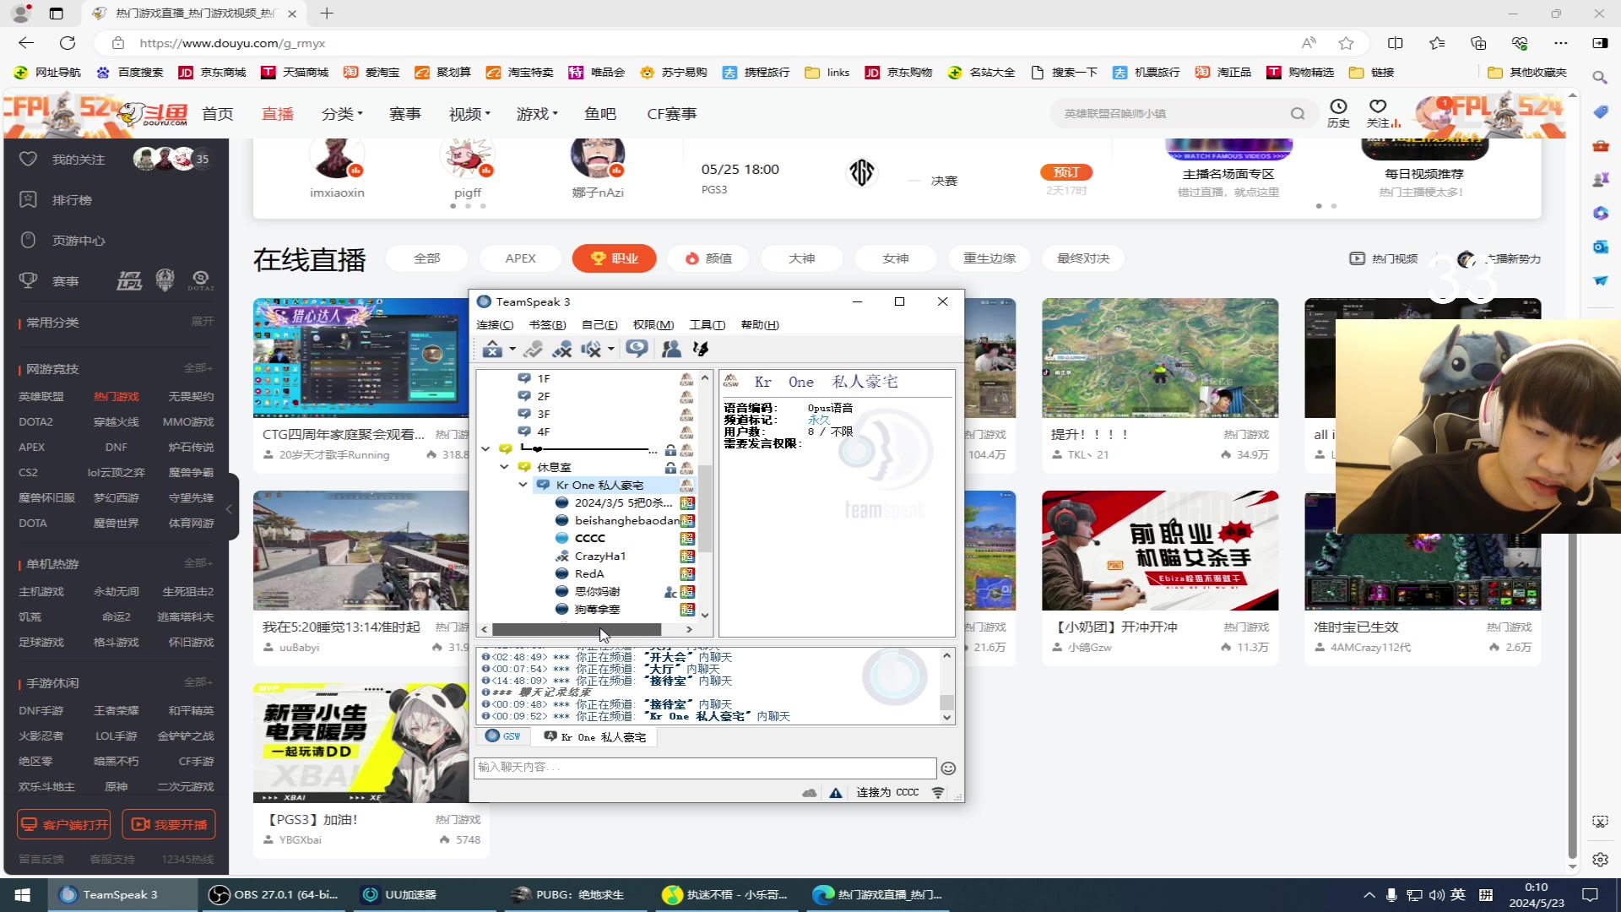Image resolution: width=1621 pixels, height=912 pixels.
Task: Select the APEX category filter
Action: [520, 258]
